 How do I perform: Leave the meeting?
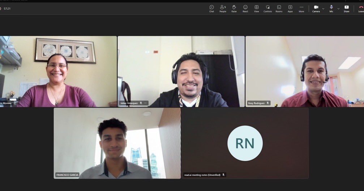[x=361, y=9]
